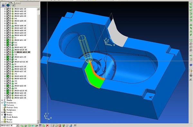The height and width of the screenshot is (127, 193).
Task: Toggle checkbox for SM169-A024.NC
Action: point(8,98)
